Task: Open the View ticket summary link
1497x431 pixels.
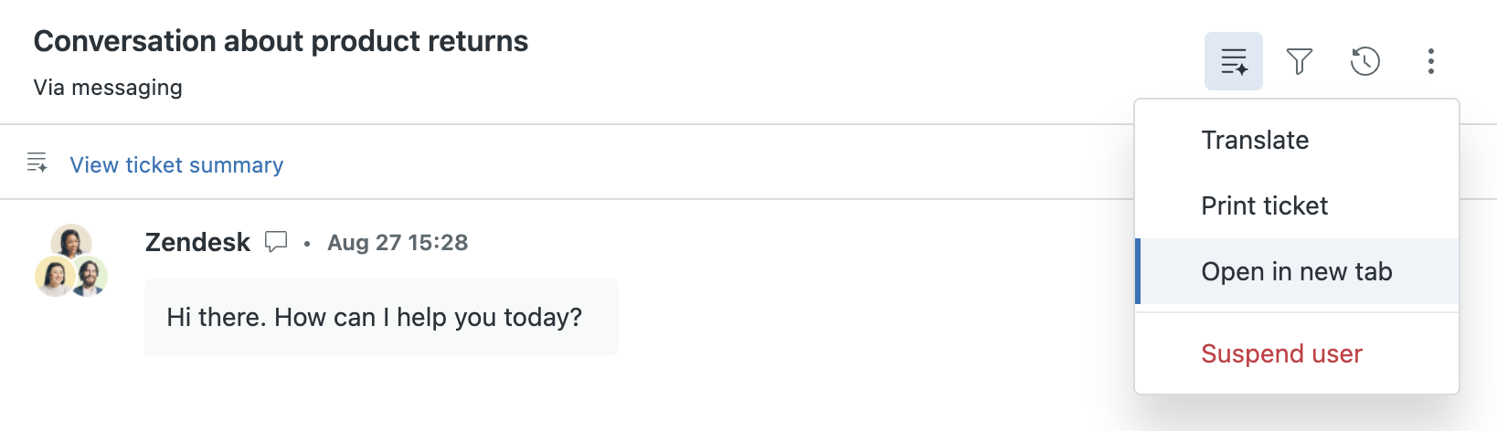Action: pos(176,165)
